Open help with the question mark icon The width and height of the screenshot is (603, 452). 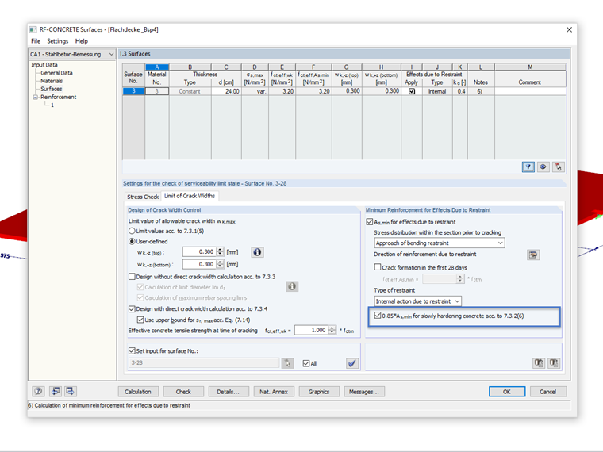[x=38, y=391]
